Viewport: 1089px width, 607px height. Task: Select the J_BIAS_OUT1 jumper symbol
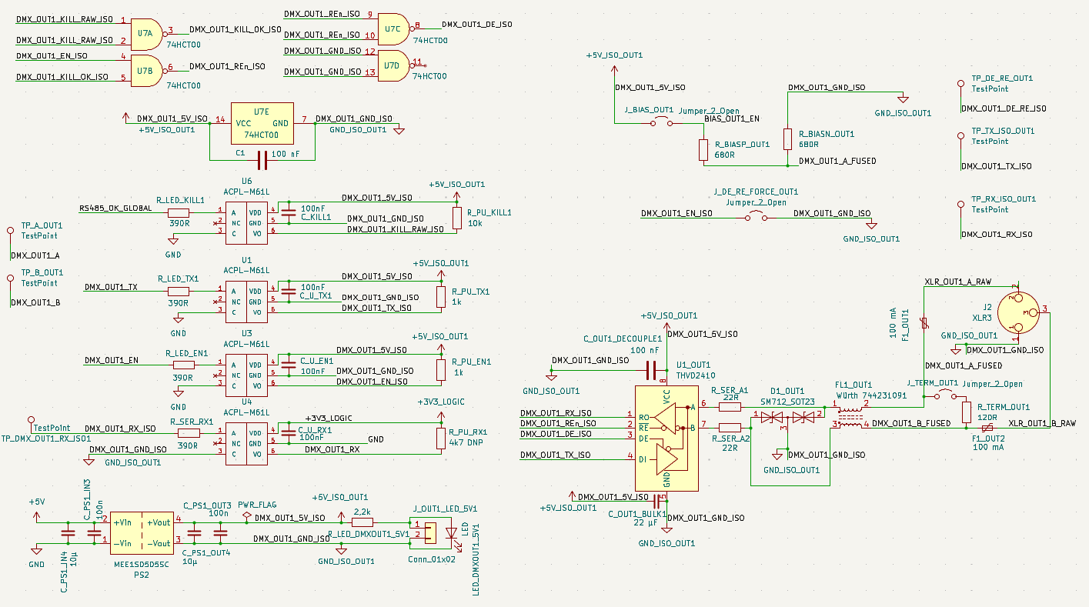[660, 123]
